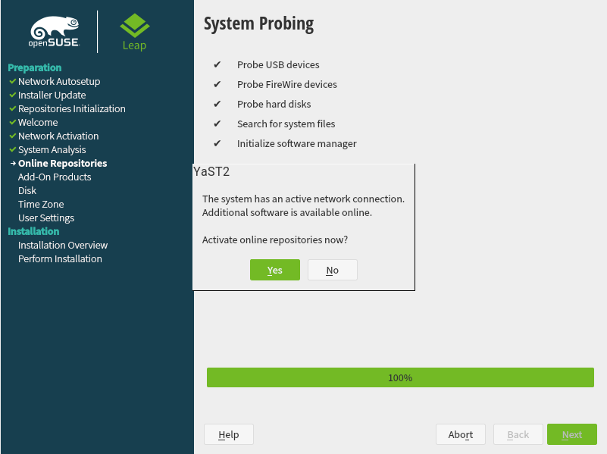Click 'Additional software is available online' text
Image resolution: width=607 pixels, height=454 pixels.
(x=287, y=212)
